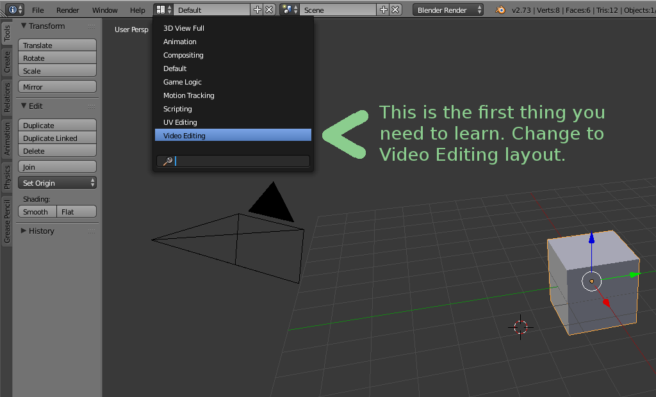The width and height of the screenshot is (656, 397).
Task: Choose Motion Tracking layout
Action: pos(233,95)
